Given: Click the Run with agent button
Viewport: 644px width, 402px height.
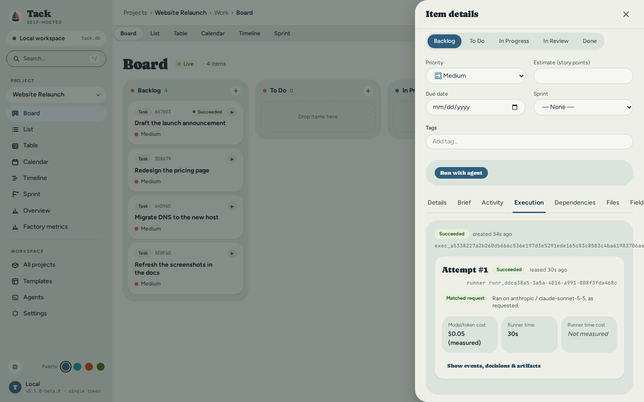Looking at the screenshot, I should click(x=461, y=173).
